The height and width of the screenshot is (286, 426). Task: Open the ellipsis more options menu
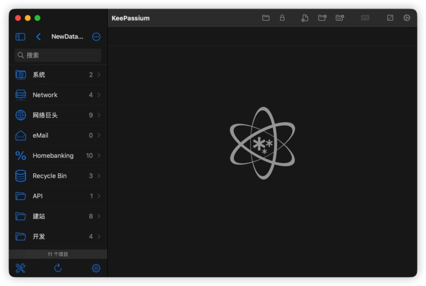tap(96, 37)
